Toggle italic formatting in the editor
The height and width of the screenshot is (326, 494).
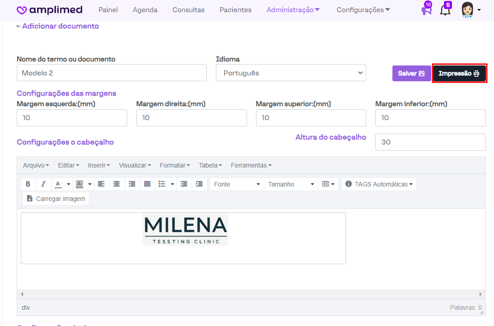43,184
